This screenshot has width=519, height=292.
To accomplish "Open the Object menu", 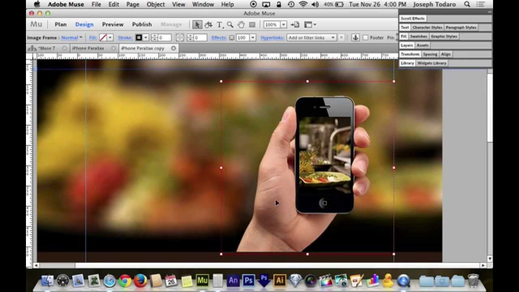I will pos(156,4).
